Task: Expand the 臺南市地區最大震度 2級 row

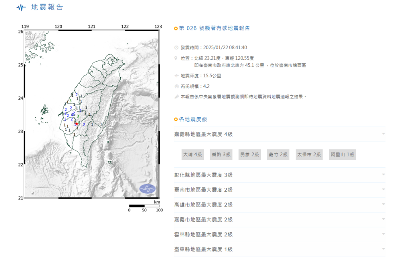Action: point(383,190)
